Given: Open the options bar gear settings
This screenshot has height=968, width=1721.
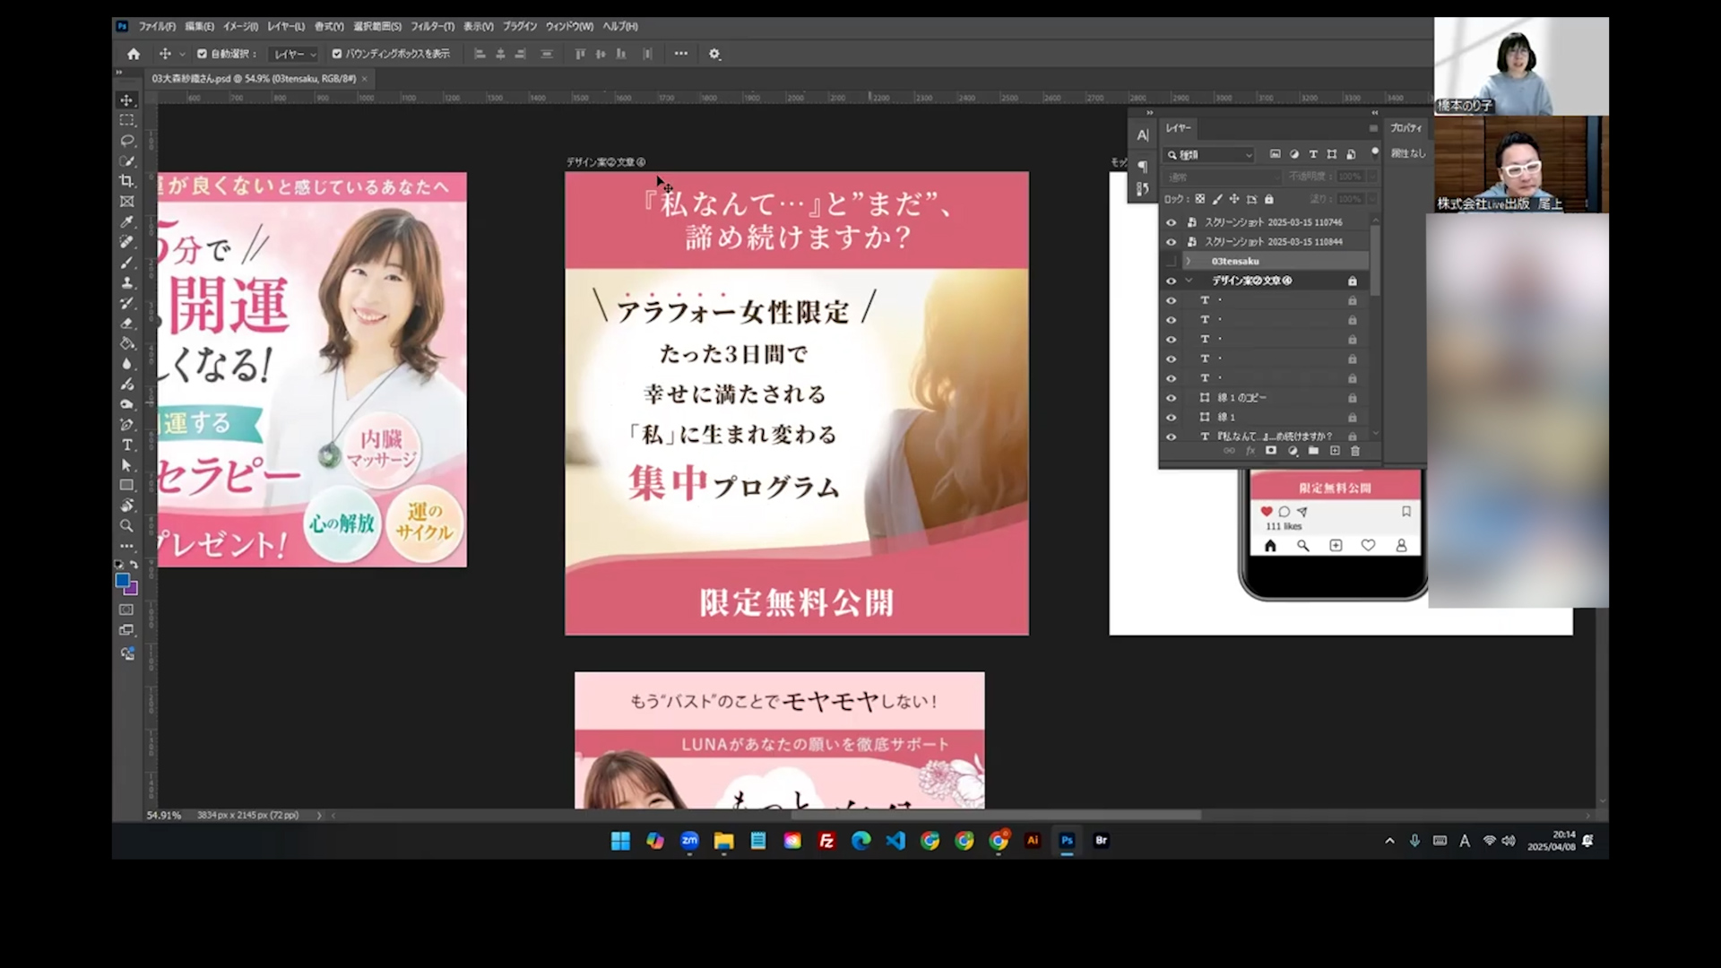Looking at the screenshot, I should tap(714, 54).
